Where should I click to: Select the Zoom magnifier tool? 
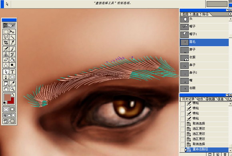12,89
